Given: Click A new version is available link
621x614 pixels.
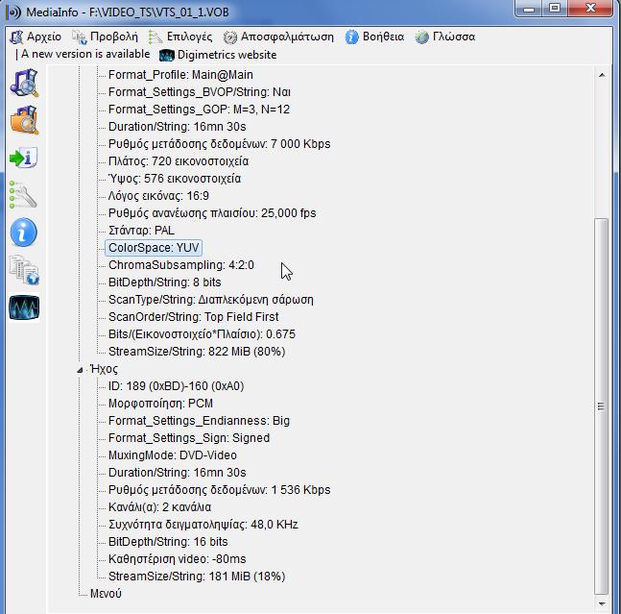Looking at the screenshot, I should [x=85, y=54].
